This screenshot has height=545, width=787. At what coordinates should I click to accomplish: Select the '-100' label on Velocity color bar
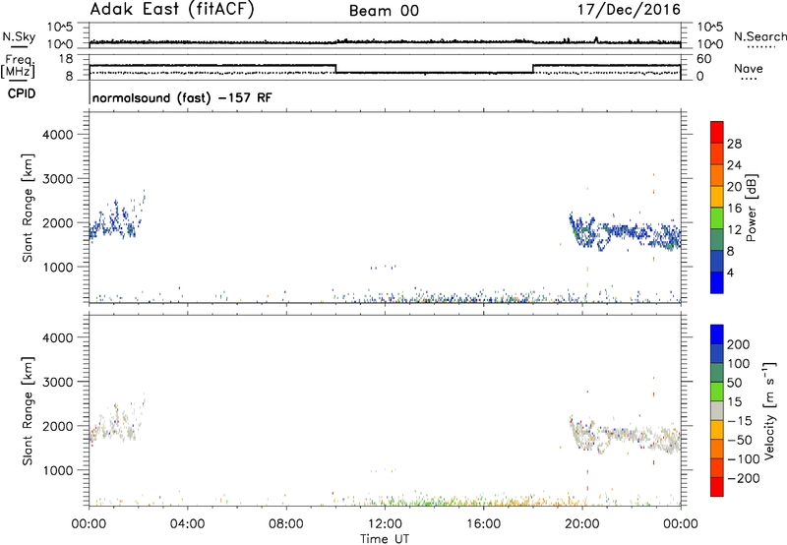tap(744, 459)
